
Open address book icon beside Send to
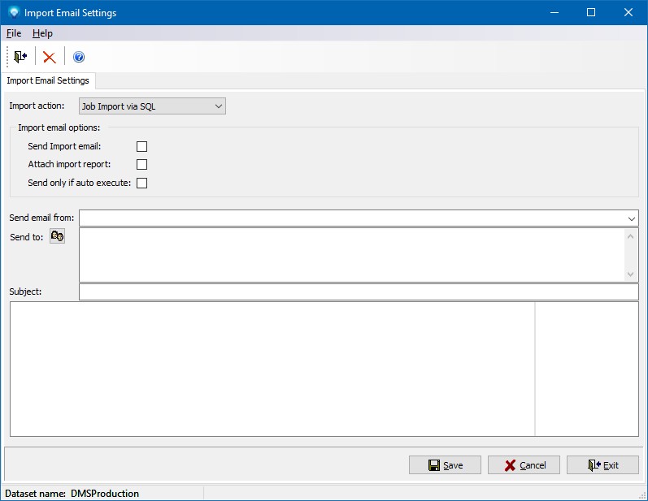coord(57,236)
